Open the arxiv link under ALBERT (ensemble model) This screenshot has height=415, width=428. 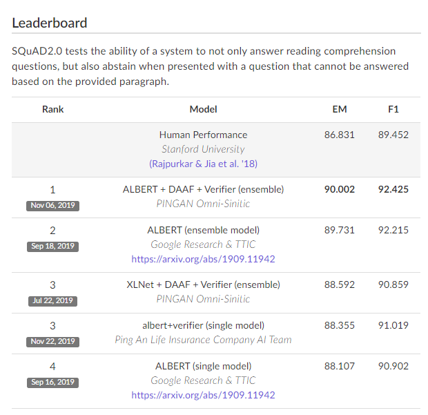pos(203,259)
